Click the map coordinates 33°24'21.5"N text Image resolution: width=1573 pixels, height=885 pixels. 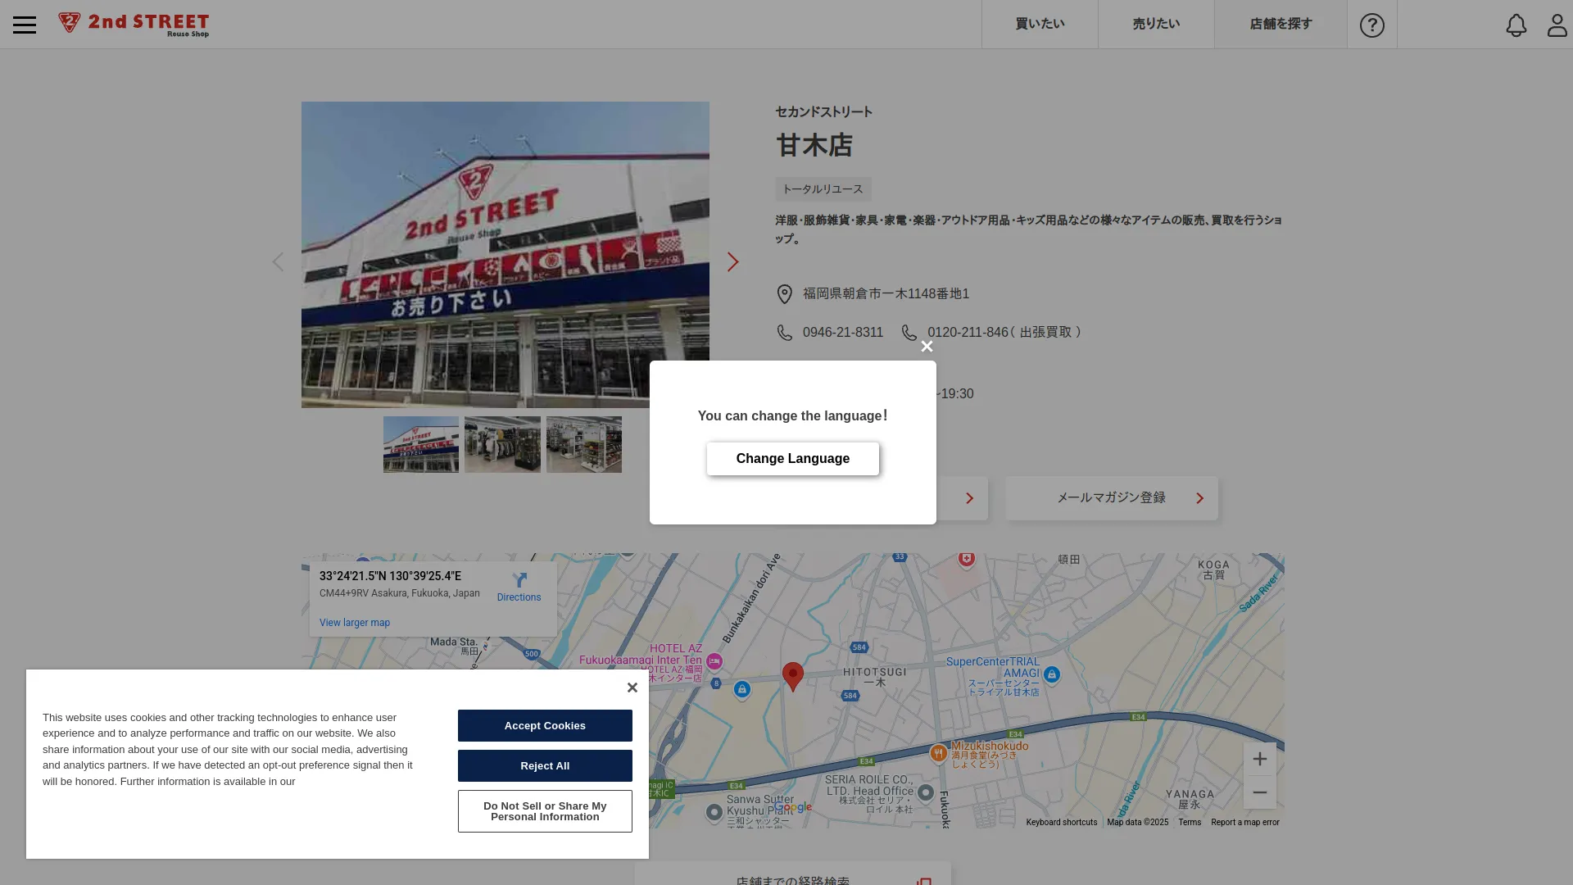(390, 576)
